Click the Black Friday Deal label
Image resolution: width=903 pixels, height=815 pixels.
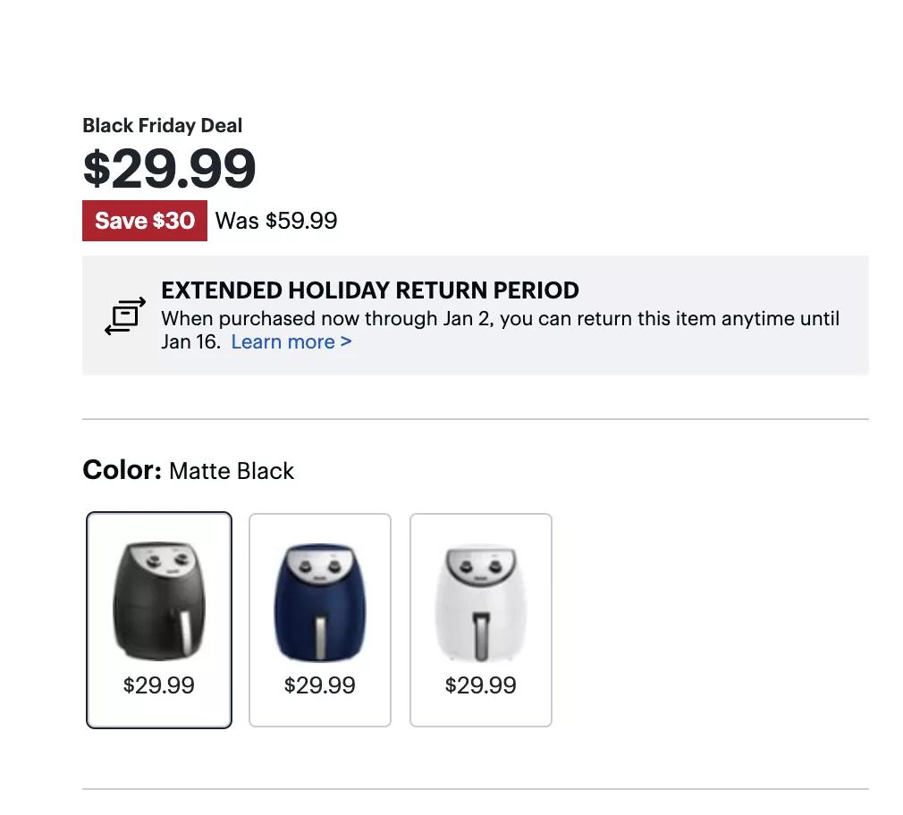pos(162,126)
